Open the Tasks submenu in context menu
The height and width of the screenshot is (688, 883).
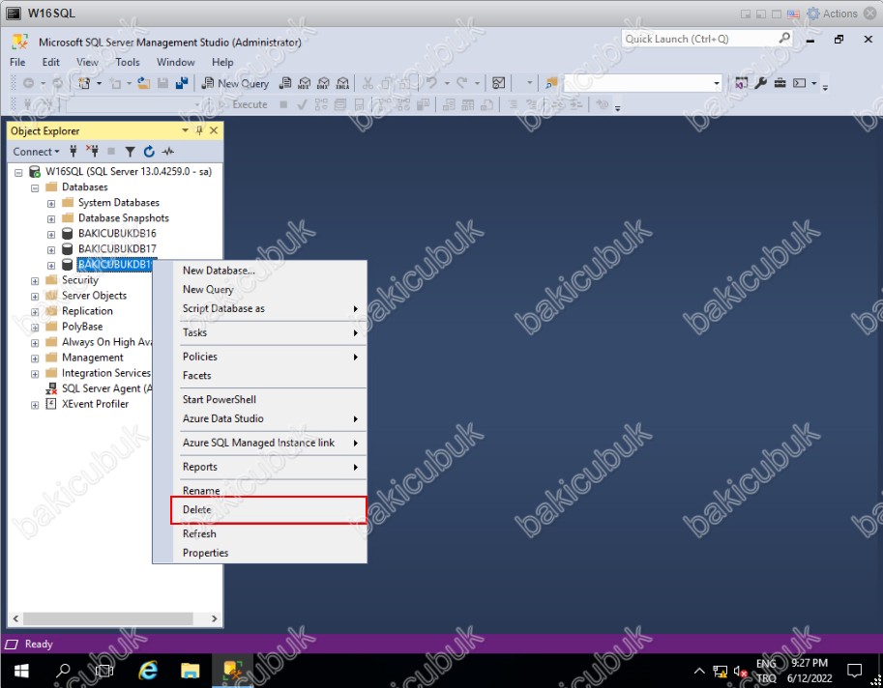(269, 332)
